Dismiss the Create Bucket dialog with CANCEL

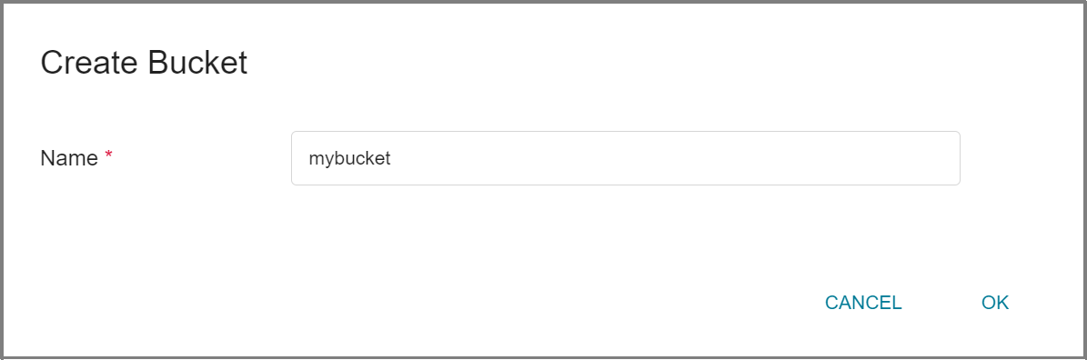point(863,303)
